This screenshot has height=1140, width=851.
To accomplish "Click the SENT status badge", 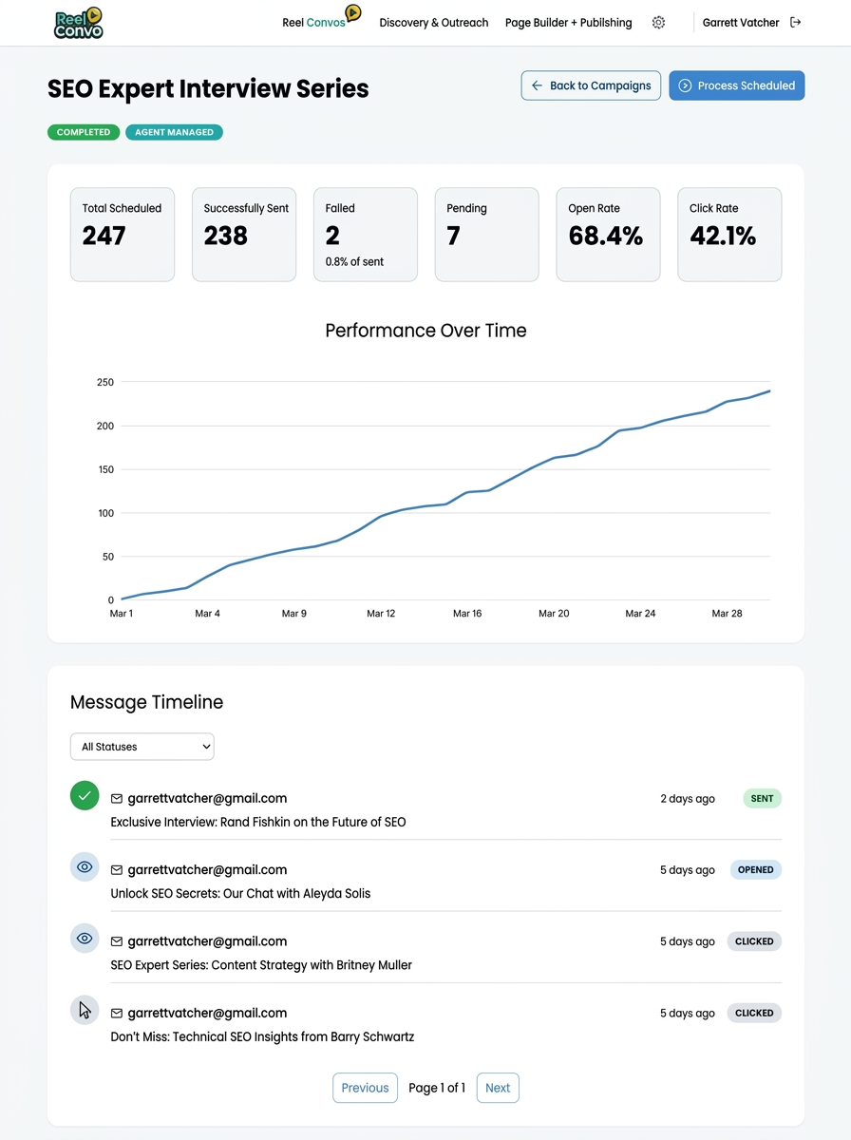I will tap(762, 799).
